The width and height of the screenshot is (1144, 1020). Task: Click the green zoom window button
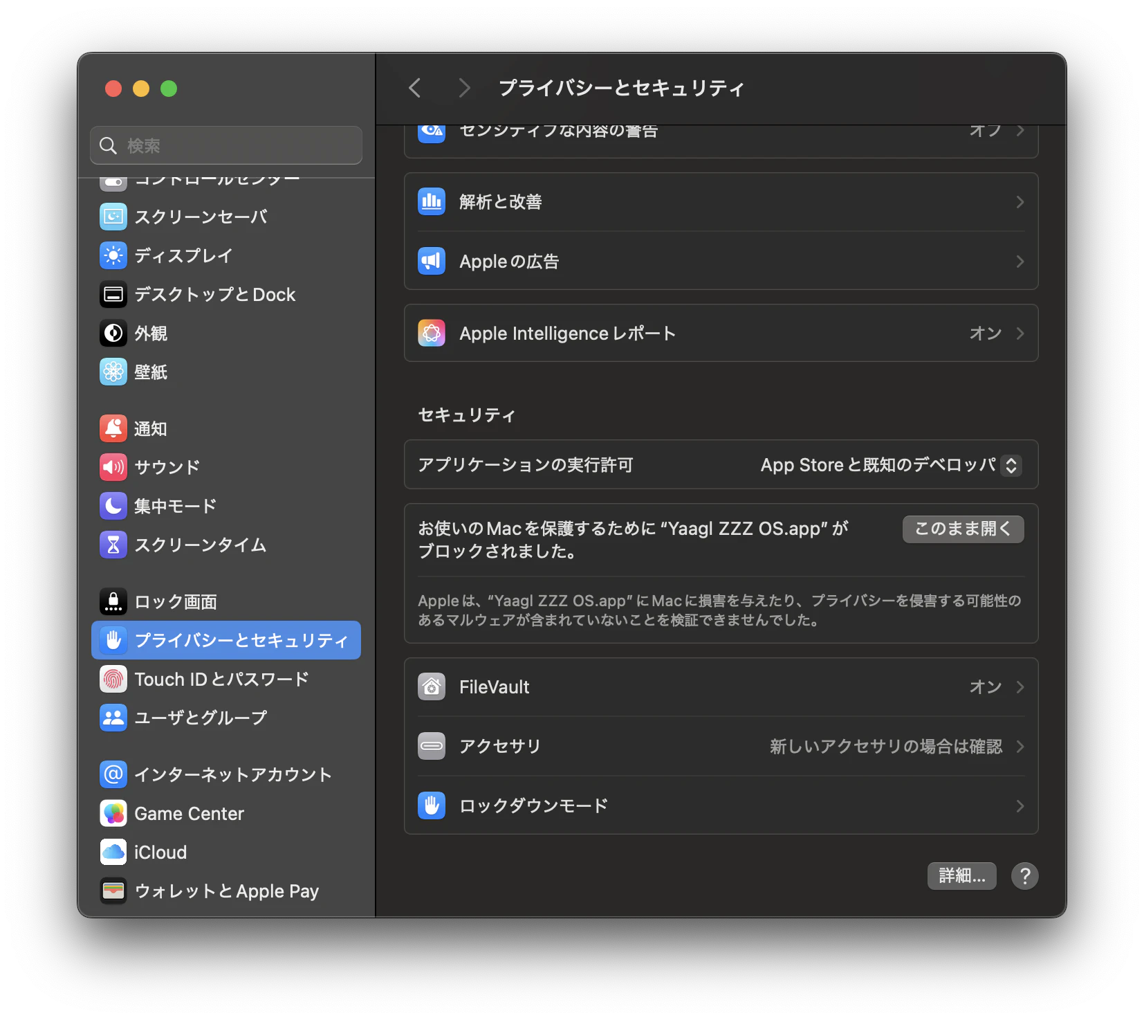[x=169, y=89]
